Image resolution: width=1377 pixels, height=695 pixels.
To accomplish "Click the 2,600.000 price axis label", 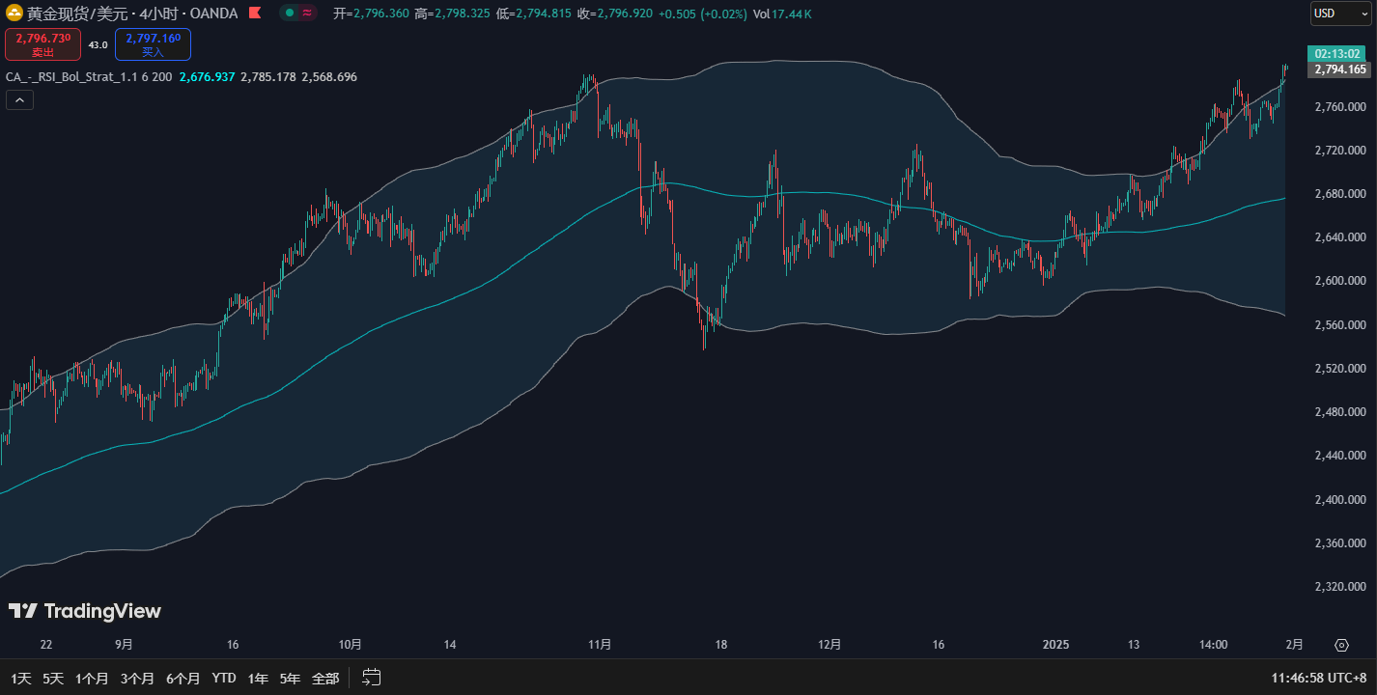I will (x=1341, y=281).
